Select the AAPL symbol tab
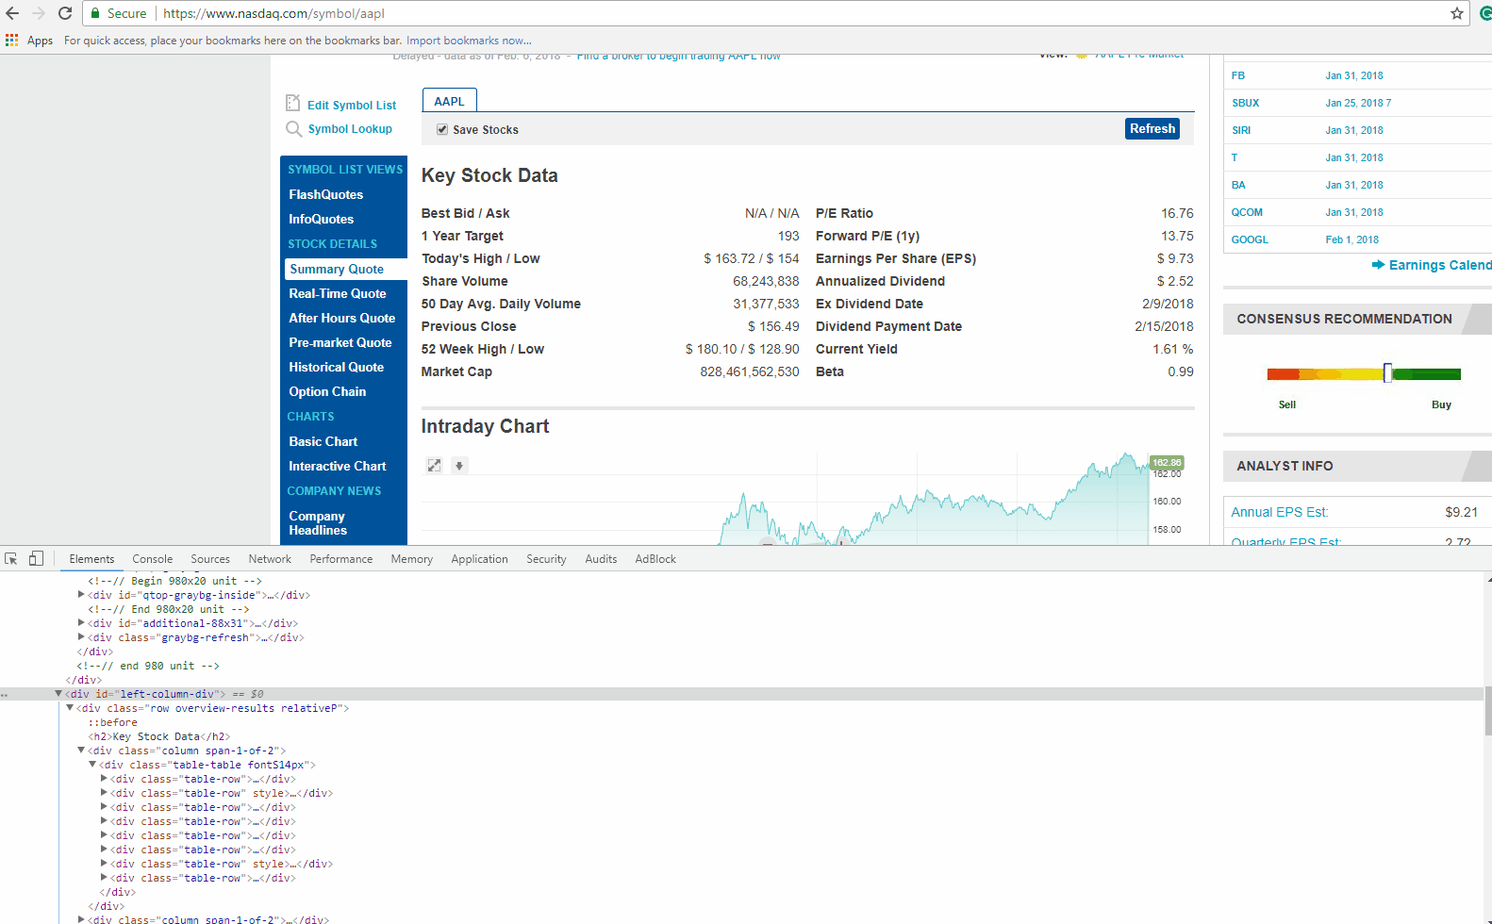The height and width of the screenshot is (924, 1492). point(450,101)
